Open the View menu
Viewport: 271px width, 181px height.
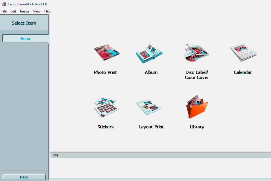pyautogui.click(x=37, y=11)
